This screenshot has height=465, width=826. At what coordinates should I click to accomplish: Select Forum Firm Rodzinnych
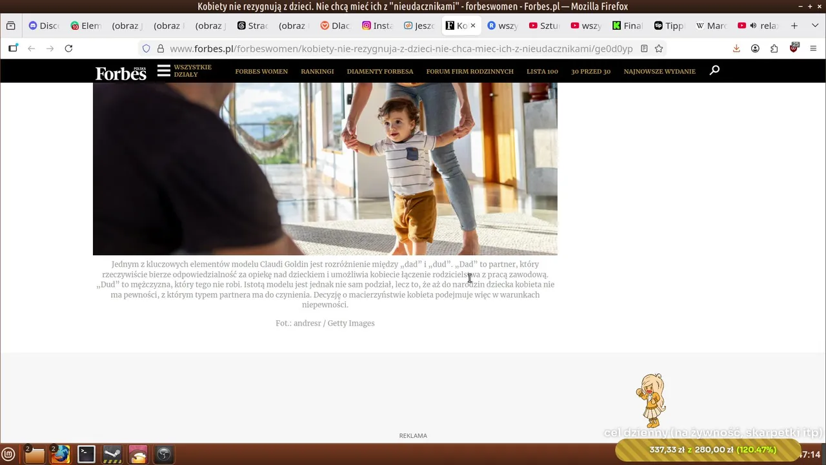470,71
